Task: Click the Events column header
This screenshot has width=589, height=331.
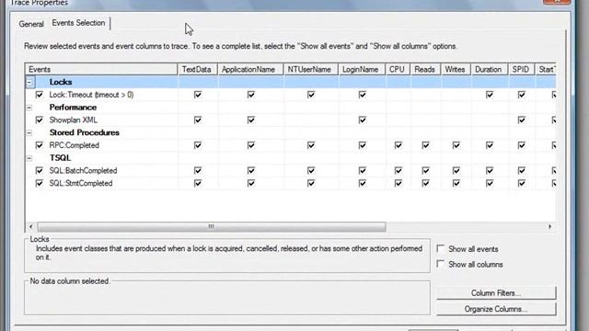Action: 101,70
